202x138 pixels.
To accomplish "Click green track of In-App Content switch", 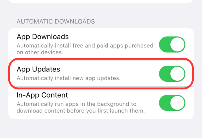I will click(x=165, y=103).
